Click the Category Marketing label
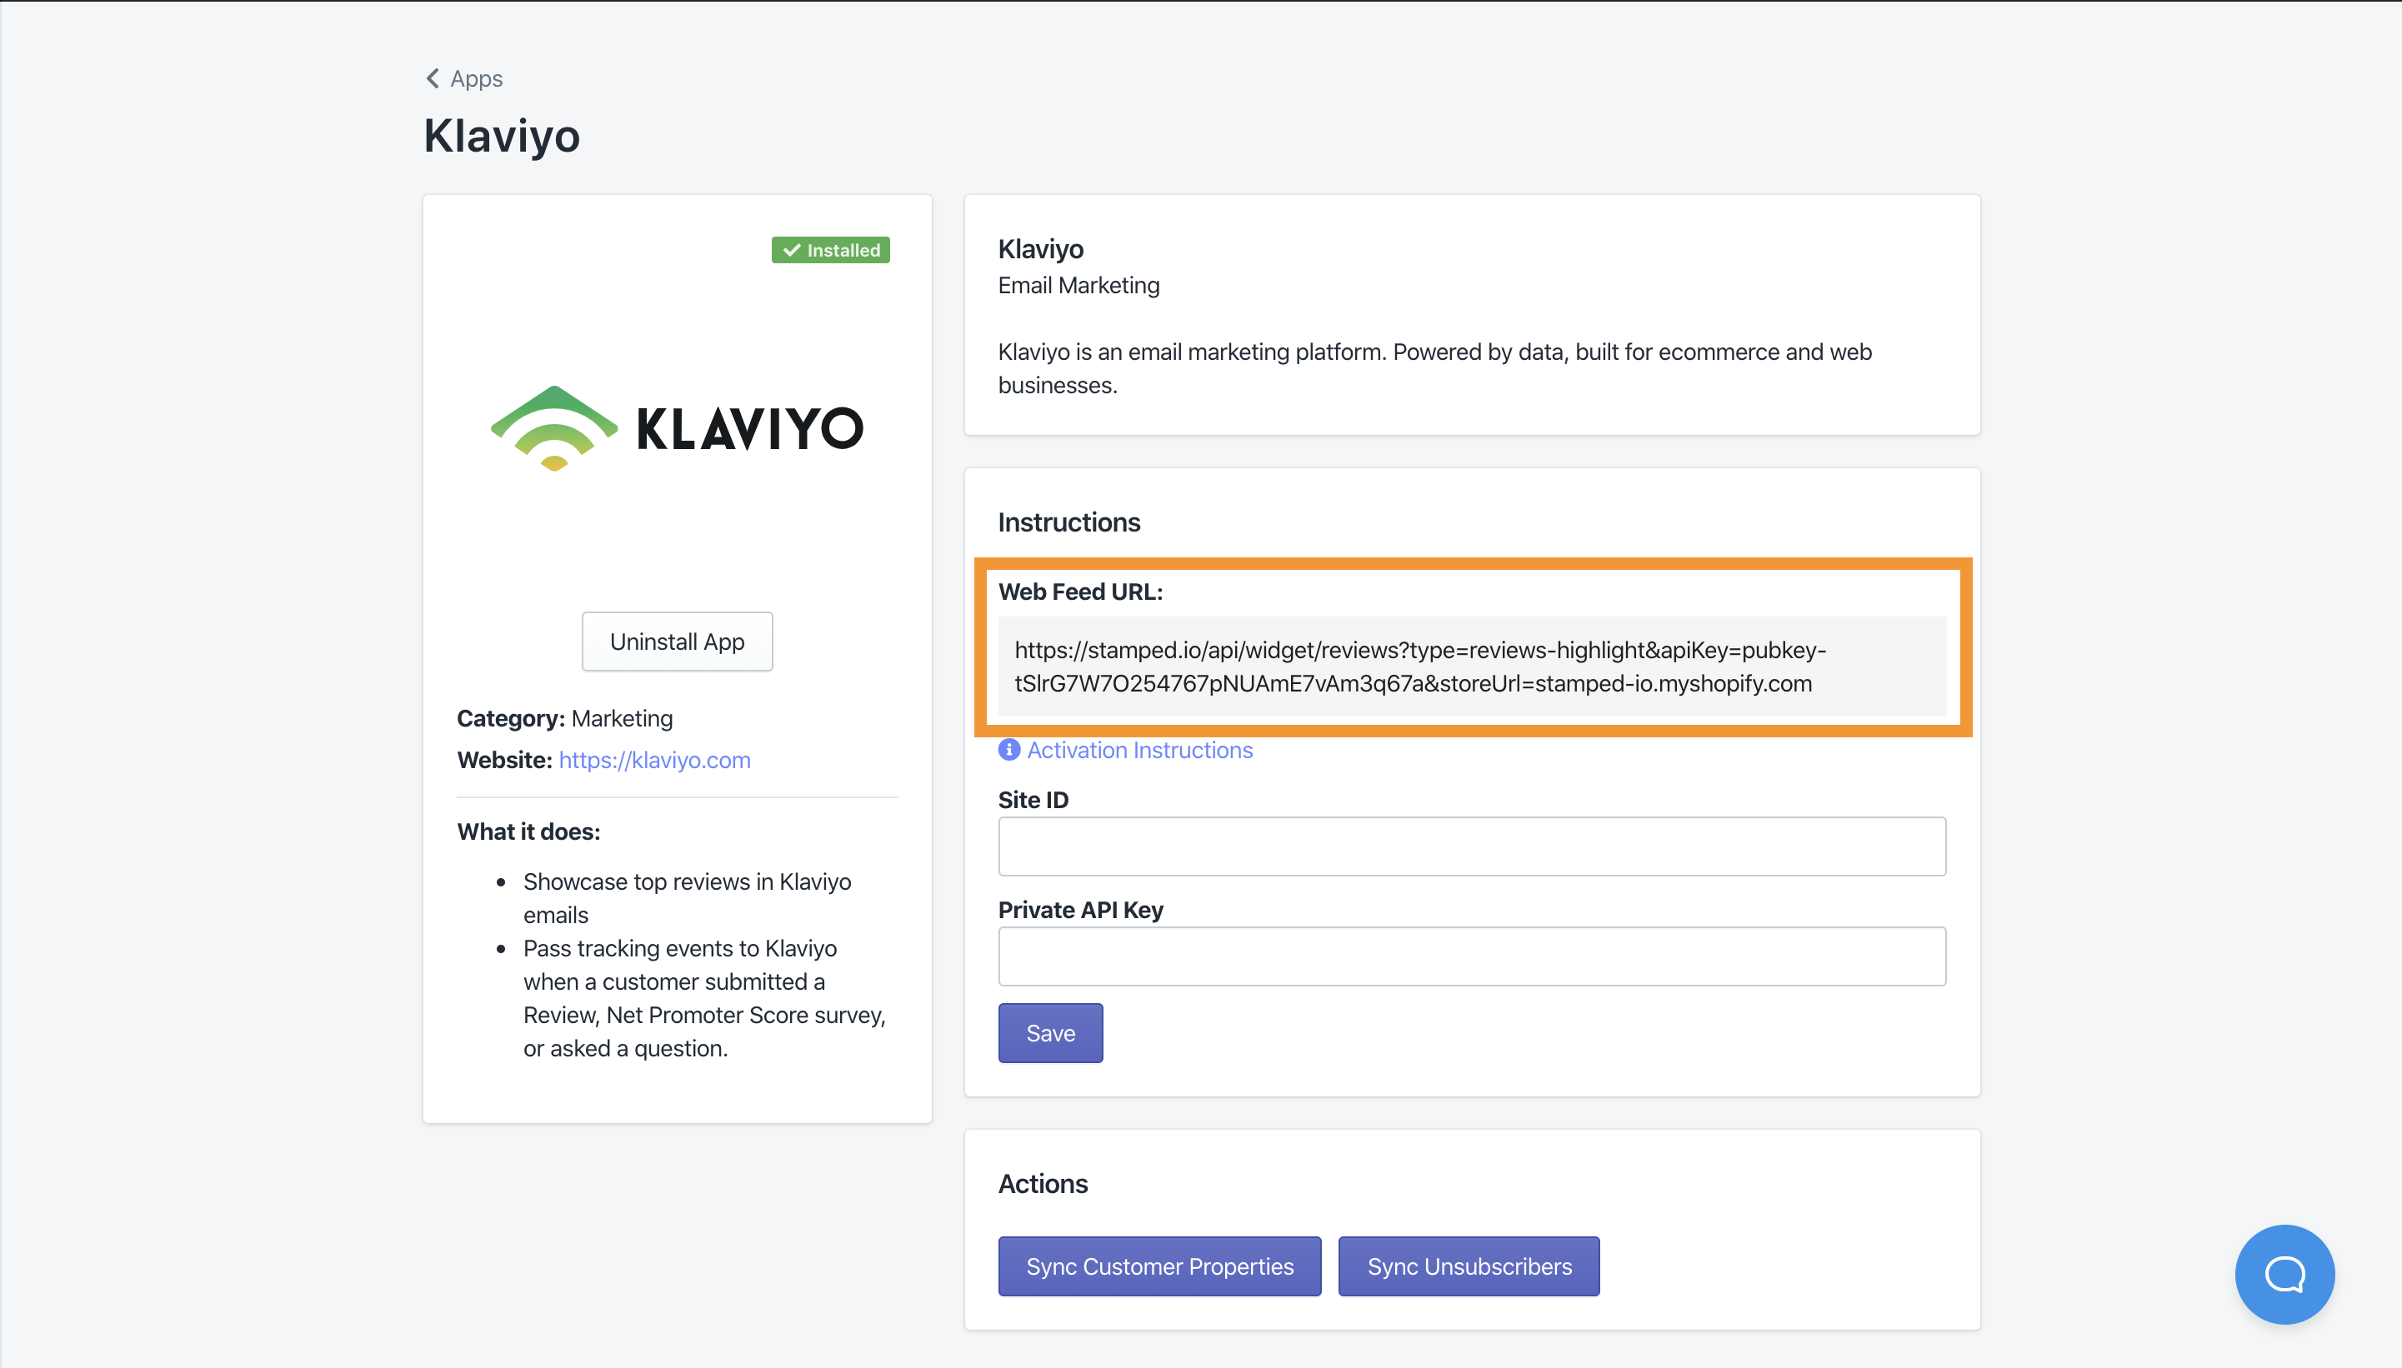This screenshot has height=1368, width=2402. pos(565,719)
